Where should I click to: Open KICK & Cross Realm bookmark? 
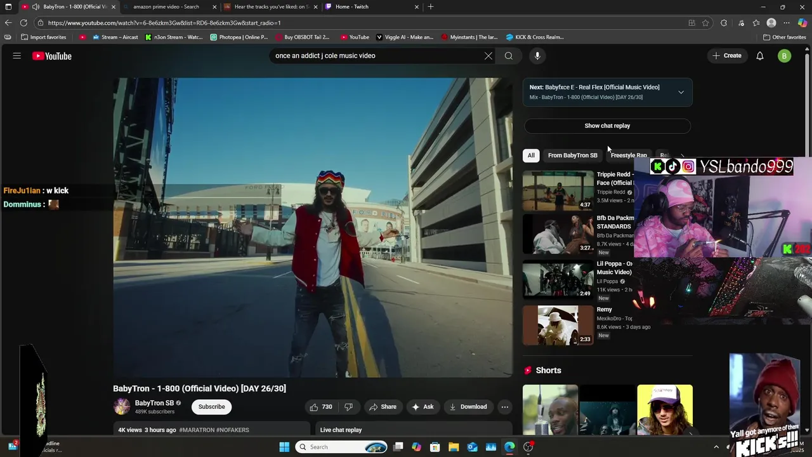[x=535, y=37]
